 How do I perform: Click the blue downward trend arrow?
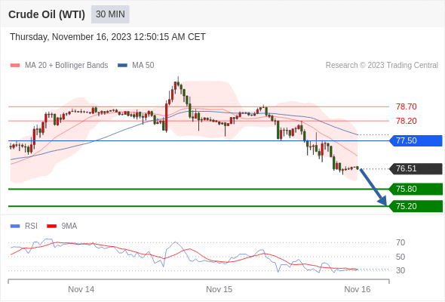click(x=373, y=187)
